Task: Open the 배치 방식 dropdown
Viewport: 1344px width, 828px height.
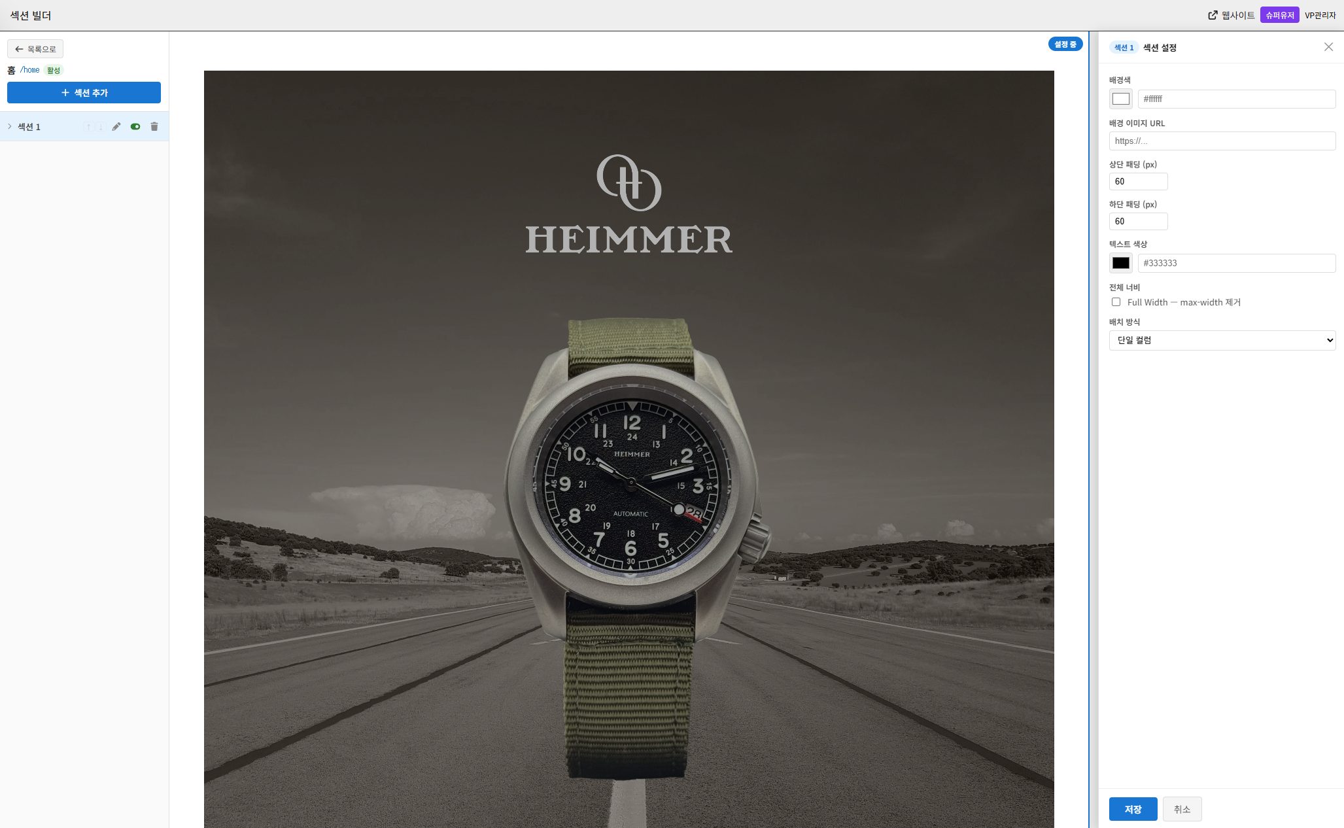Action: (x=1222, y=340)
